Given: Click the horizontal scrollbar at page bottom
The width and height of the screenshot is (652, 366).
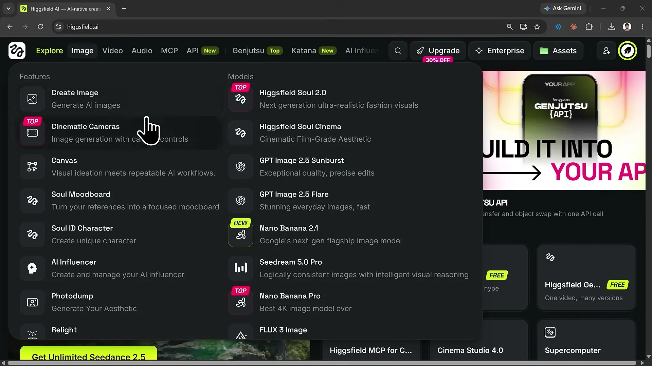Looking at the screenshot, I should tap(322, 363).
